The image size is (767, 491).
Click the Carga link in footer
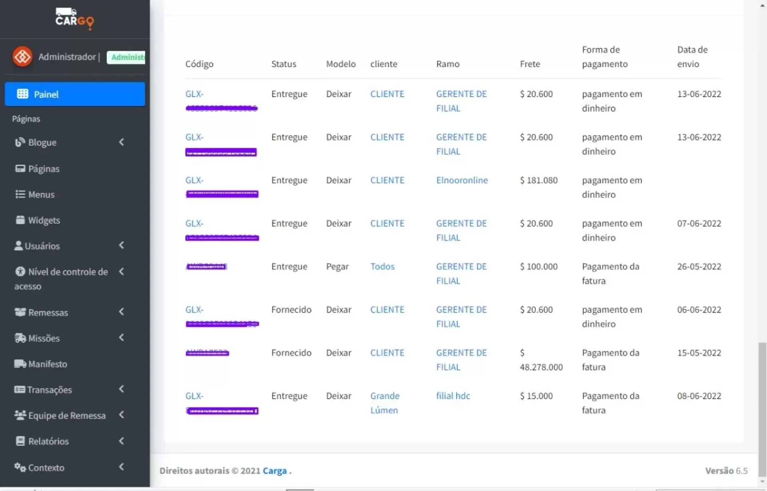pos(274,471)
